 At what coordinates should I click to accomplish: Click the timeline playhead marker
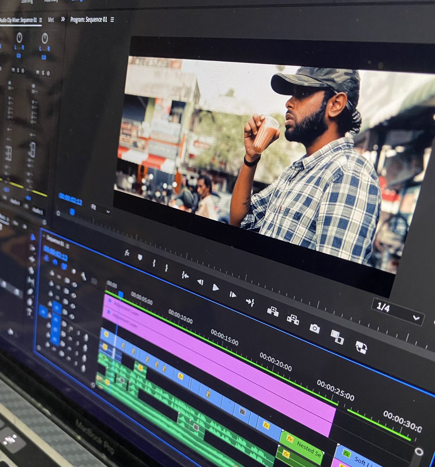point(121,295)
